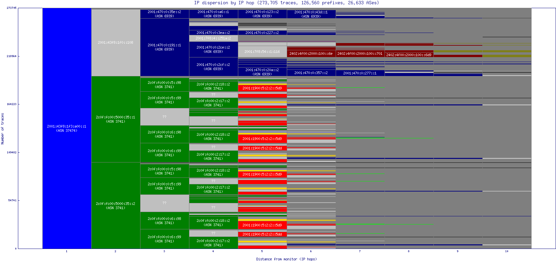Click the 2001:470:0:3ea::2 block
The width and height of the screenshot is (556, 261).
coord(213,33)
